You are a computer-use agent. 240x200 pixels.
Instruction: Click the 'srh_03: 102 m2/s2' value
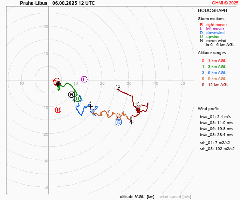coord(217,148)
